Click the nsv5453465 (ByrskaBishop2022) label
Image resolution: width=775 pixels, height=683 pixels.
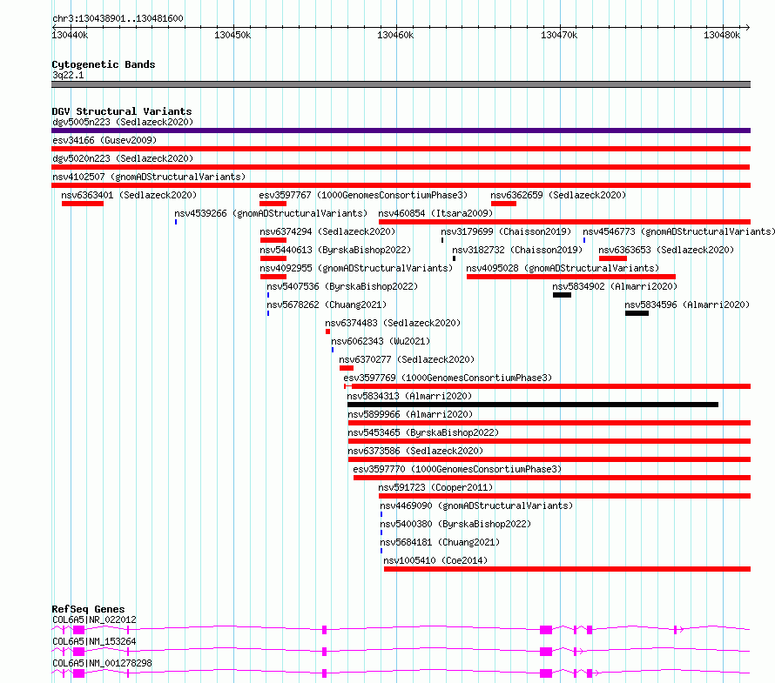point(423,432)
